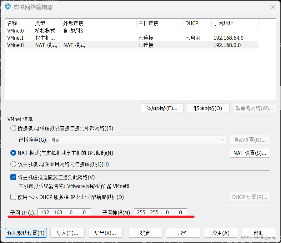This screenshot has width=281, height=243.
Task: Click first octet 255 of 子网掩码
Action: tap(141, 212)
